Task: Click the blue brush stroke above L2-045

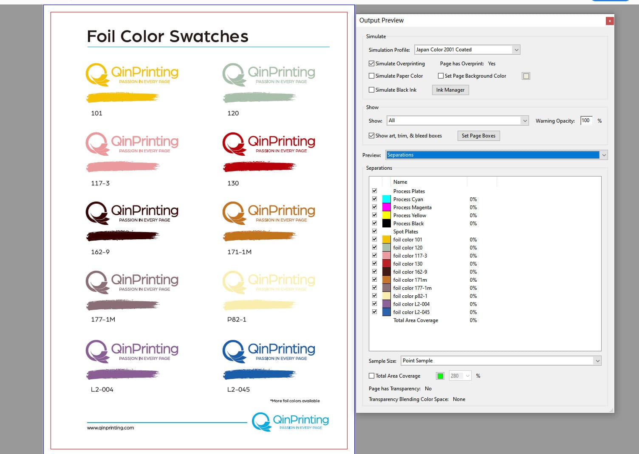Action: click(260, 374)
